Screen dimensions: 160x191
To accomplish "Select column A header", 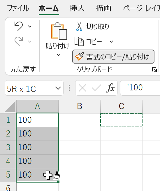I will pos(37,106).
